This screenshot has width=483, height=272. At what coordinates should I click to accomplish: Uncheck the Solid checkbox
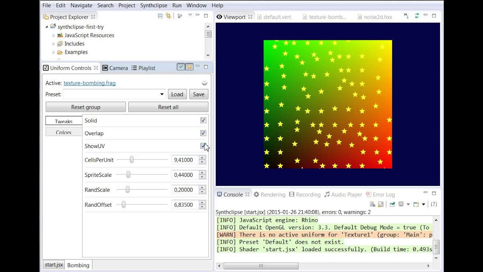click(203, 121)
